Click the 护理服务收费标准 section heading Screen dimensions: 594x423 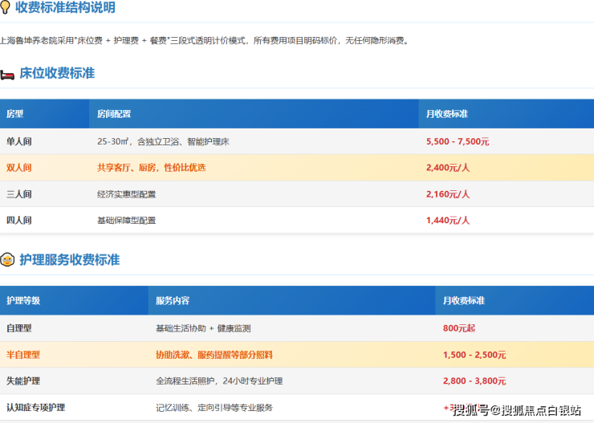[69, 260]
